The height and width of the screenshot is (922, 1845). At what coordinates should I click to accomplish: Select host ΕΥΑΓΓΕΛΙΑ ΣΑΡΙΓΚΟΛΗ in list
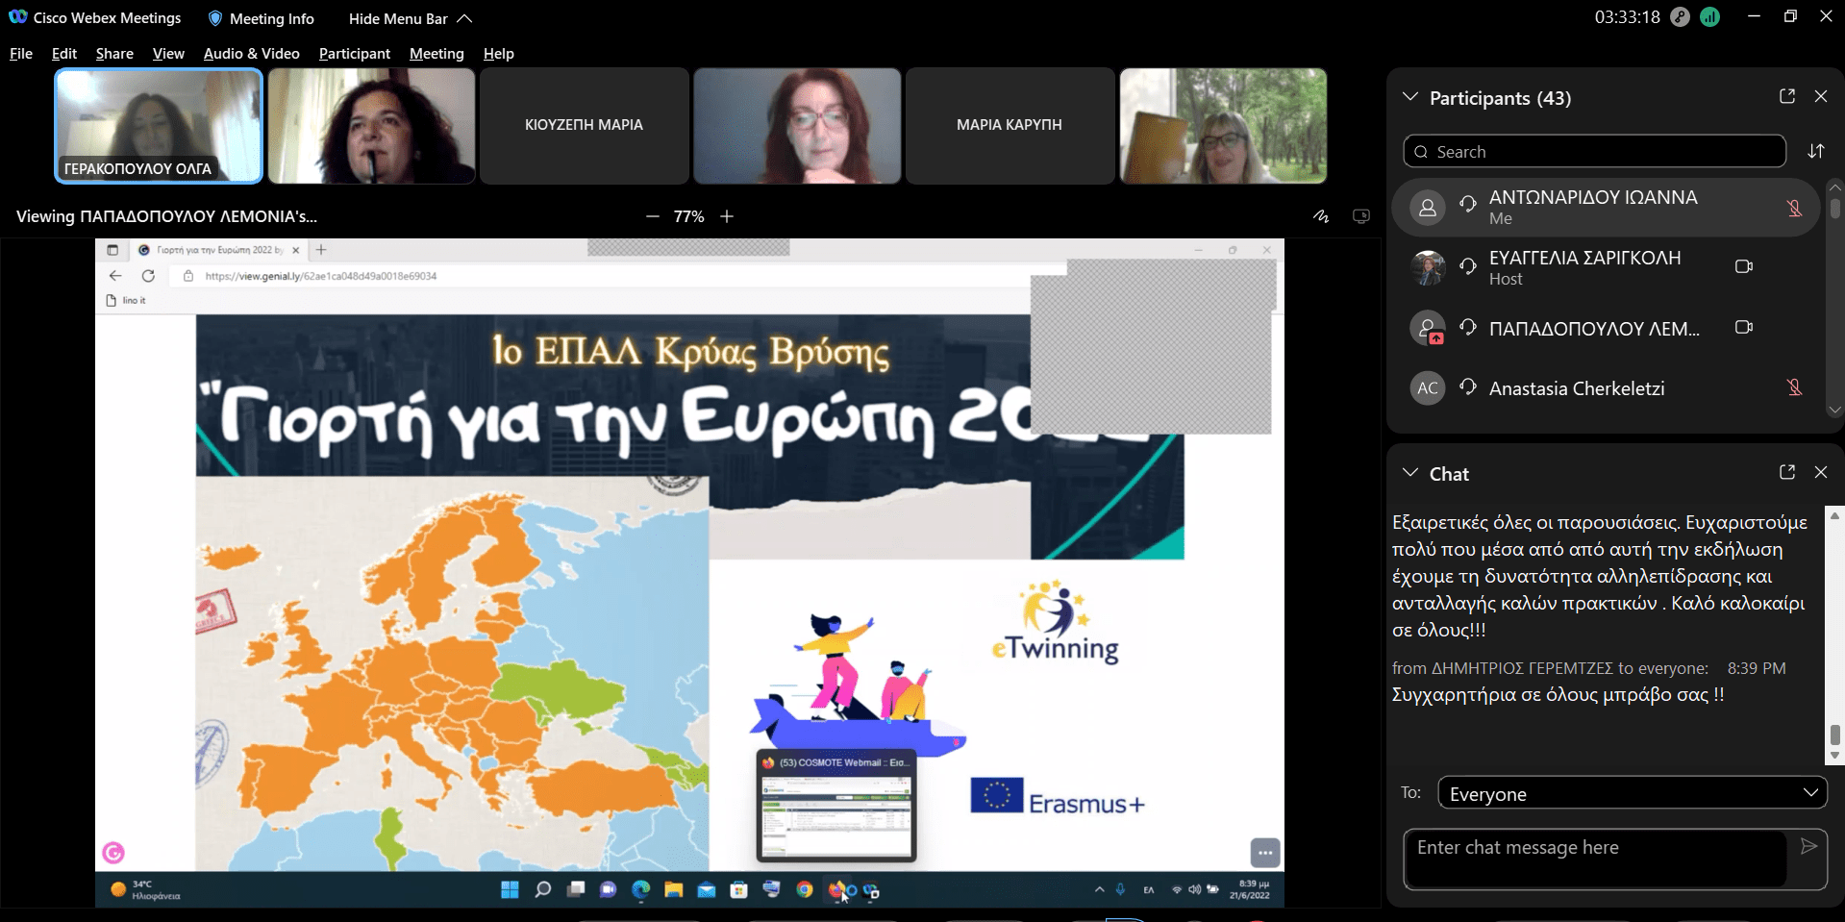(x=1606, y=267)
